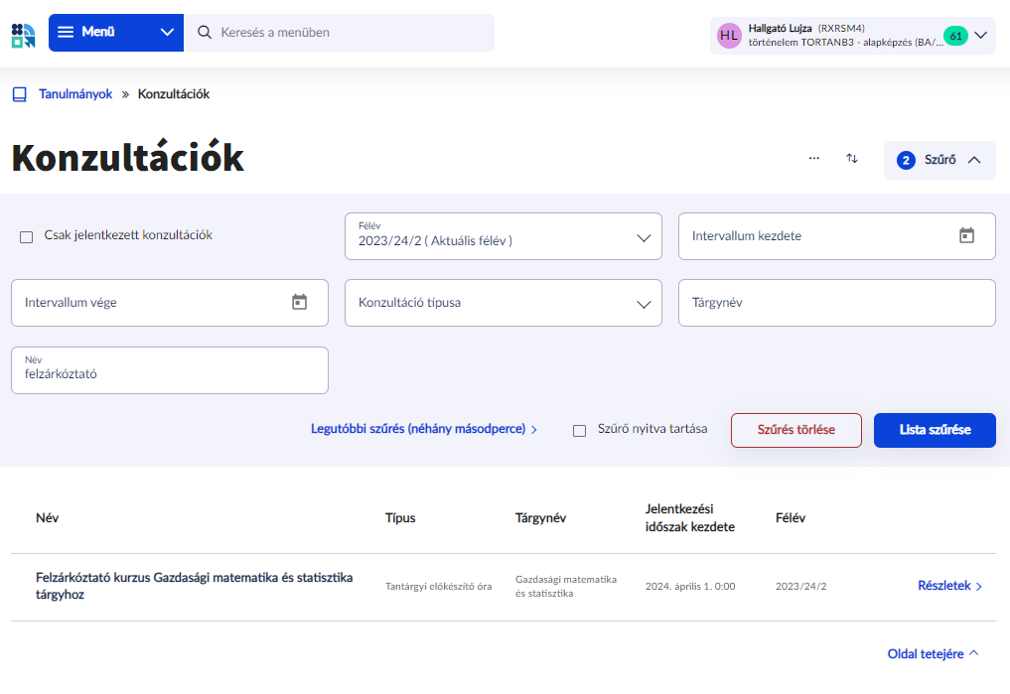Image resolution: width=1010 pixels, height=694 pixels.
Task: Enable Csak jelentkezett konzultációk checkbox
Action: pyautogui.click(x=27, y=237)
